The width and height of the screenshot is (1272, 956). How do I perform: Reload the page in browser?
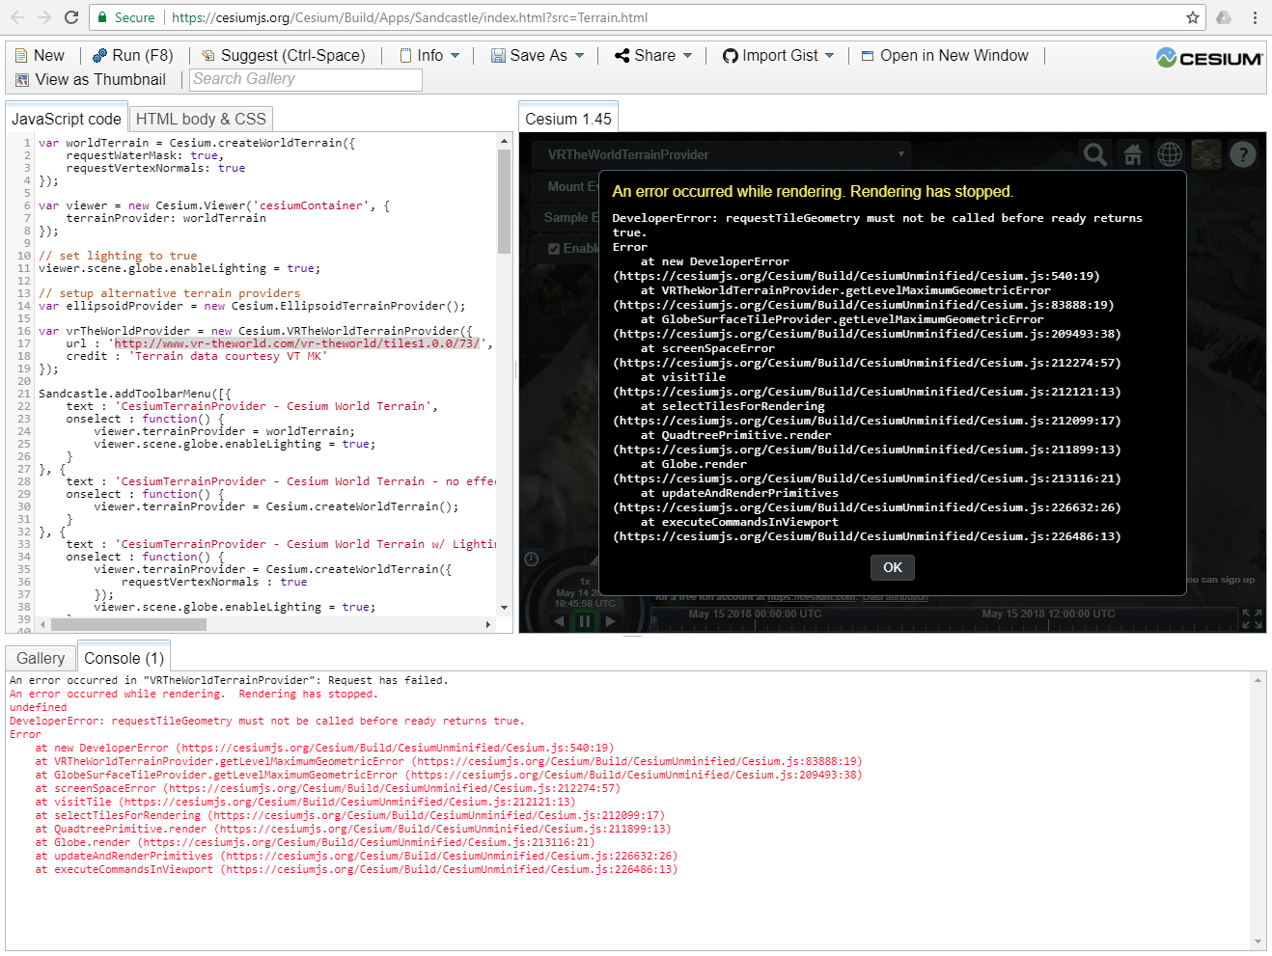tap(71, 17)
